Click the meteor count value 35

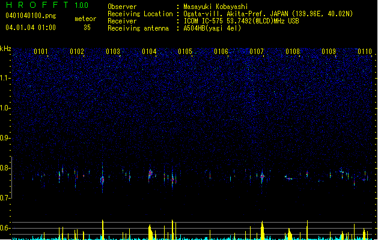click(87, 28)
